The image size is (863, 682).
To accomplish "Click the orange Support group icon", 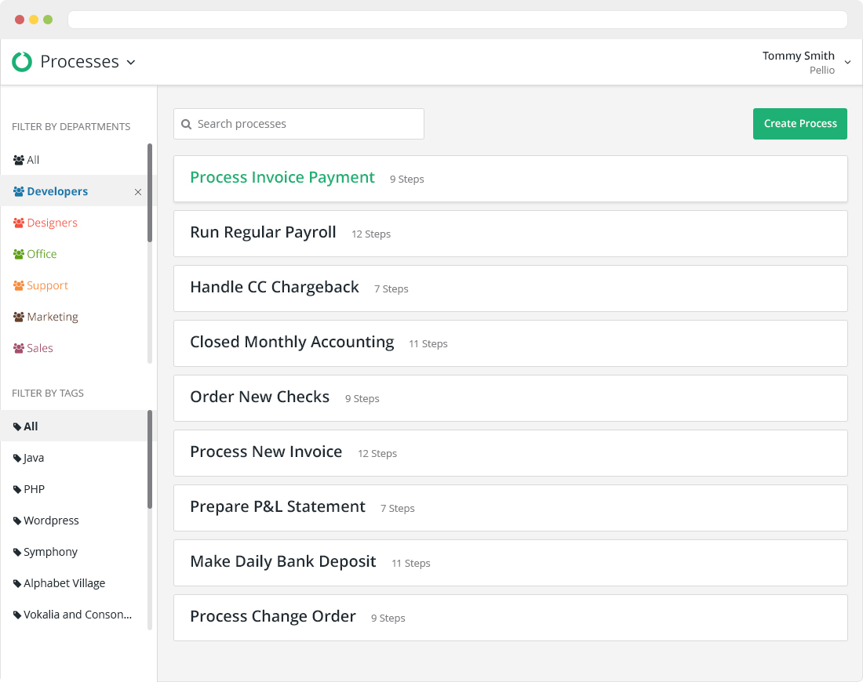I will pyautogui.click(x=19, y=285).
